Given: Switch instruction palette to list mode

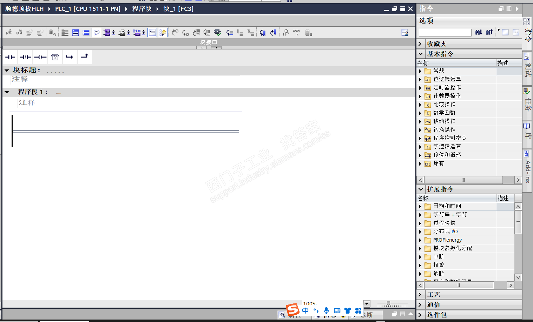Looking at the screenshot, I should (516, 32).
